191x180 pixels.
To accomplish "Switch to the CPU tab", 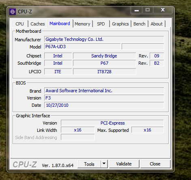I will pos(19,24).
